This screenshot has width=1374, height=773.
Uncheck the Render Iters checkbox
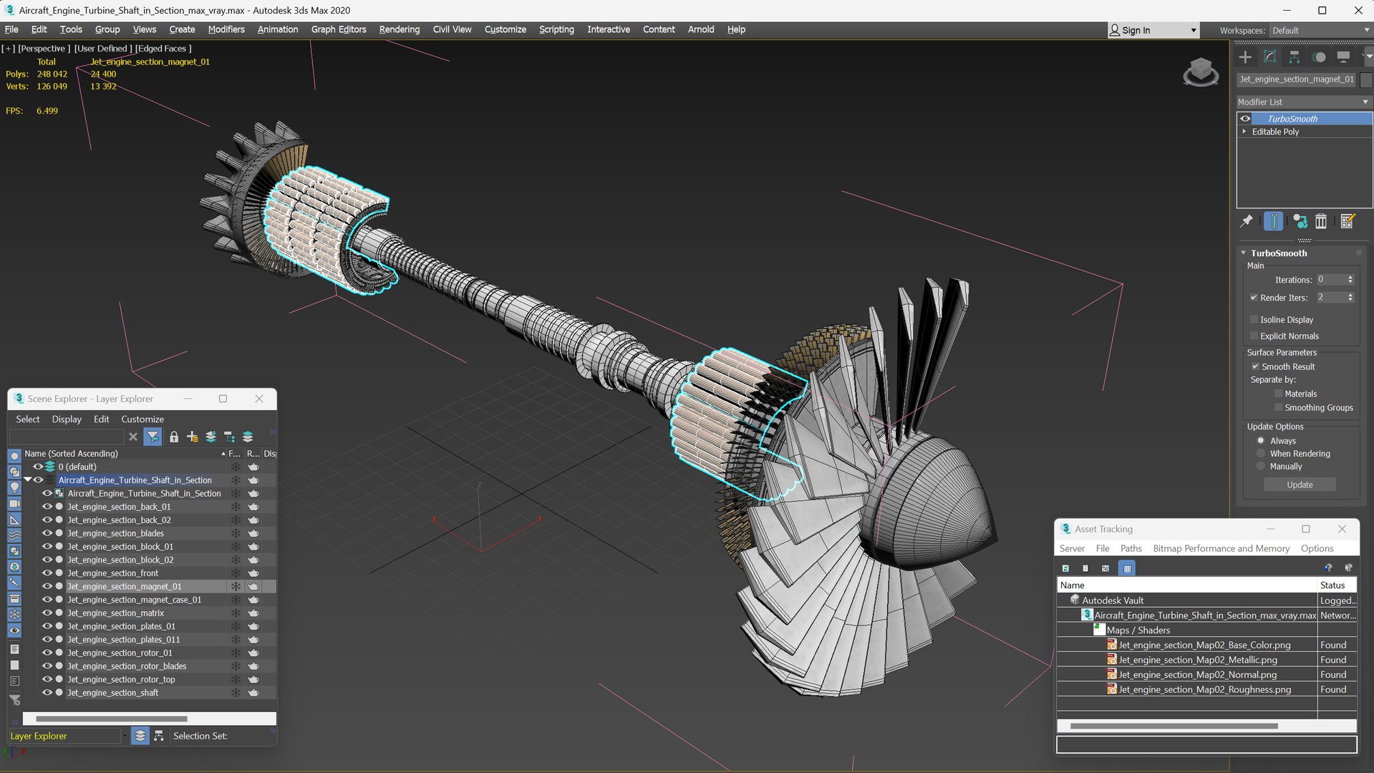click(x=1254, y=298)
